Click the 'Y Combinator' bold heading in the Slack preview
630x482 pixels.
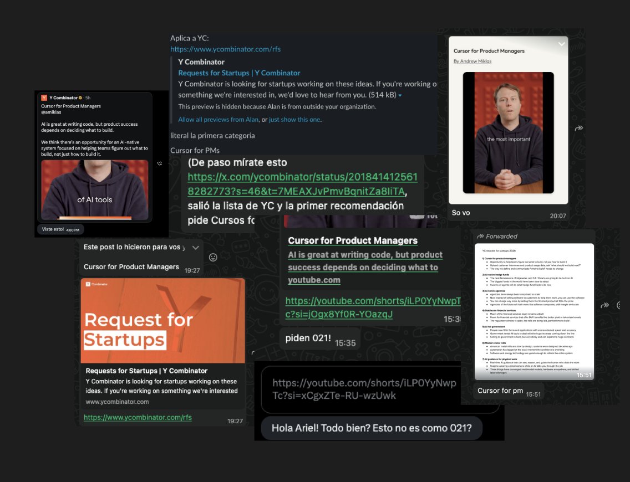click(201, 62)
